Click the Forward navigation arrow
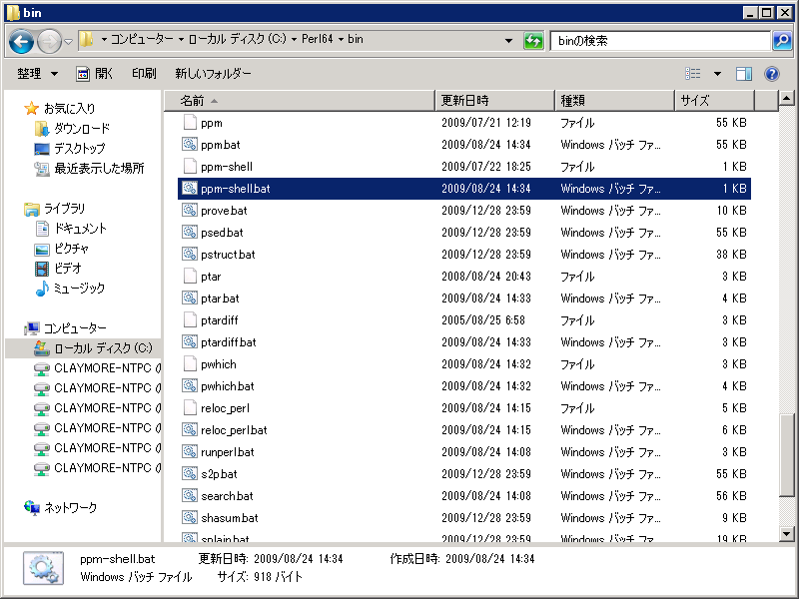Viewport: 799px width, 599px height. tap(49, 41)
